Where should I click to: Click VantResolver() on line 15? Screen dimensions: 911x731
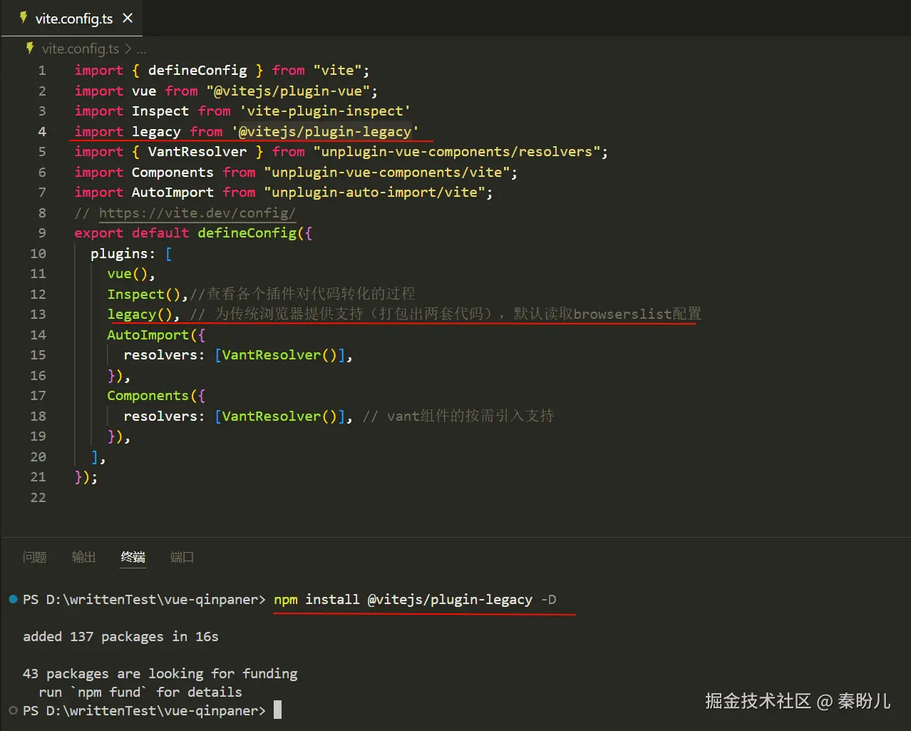[279, 355]
